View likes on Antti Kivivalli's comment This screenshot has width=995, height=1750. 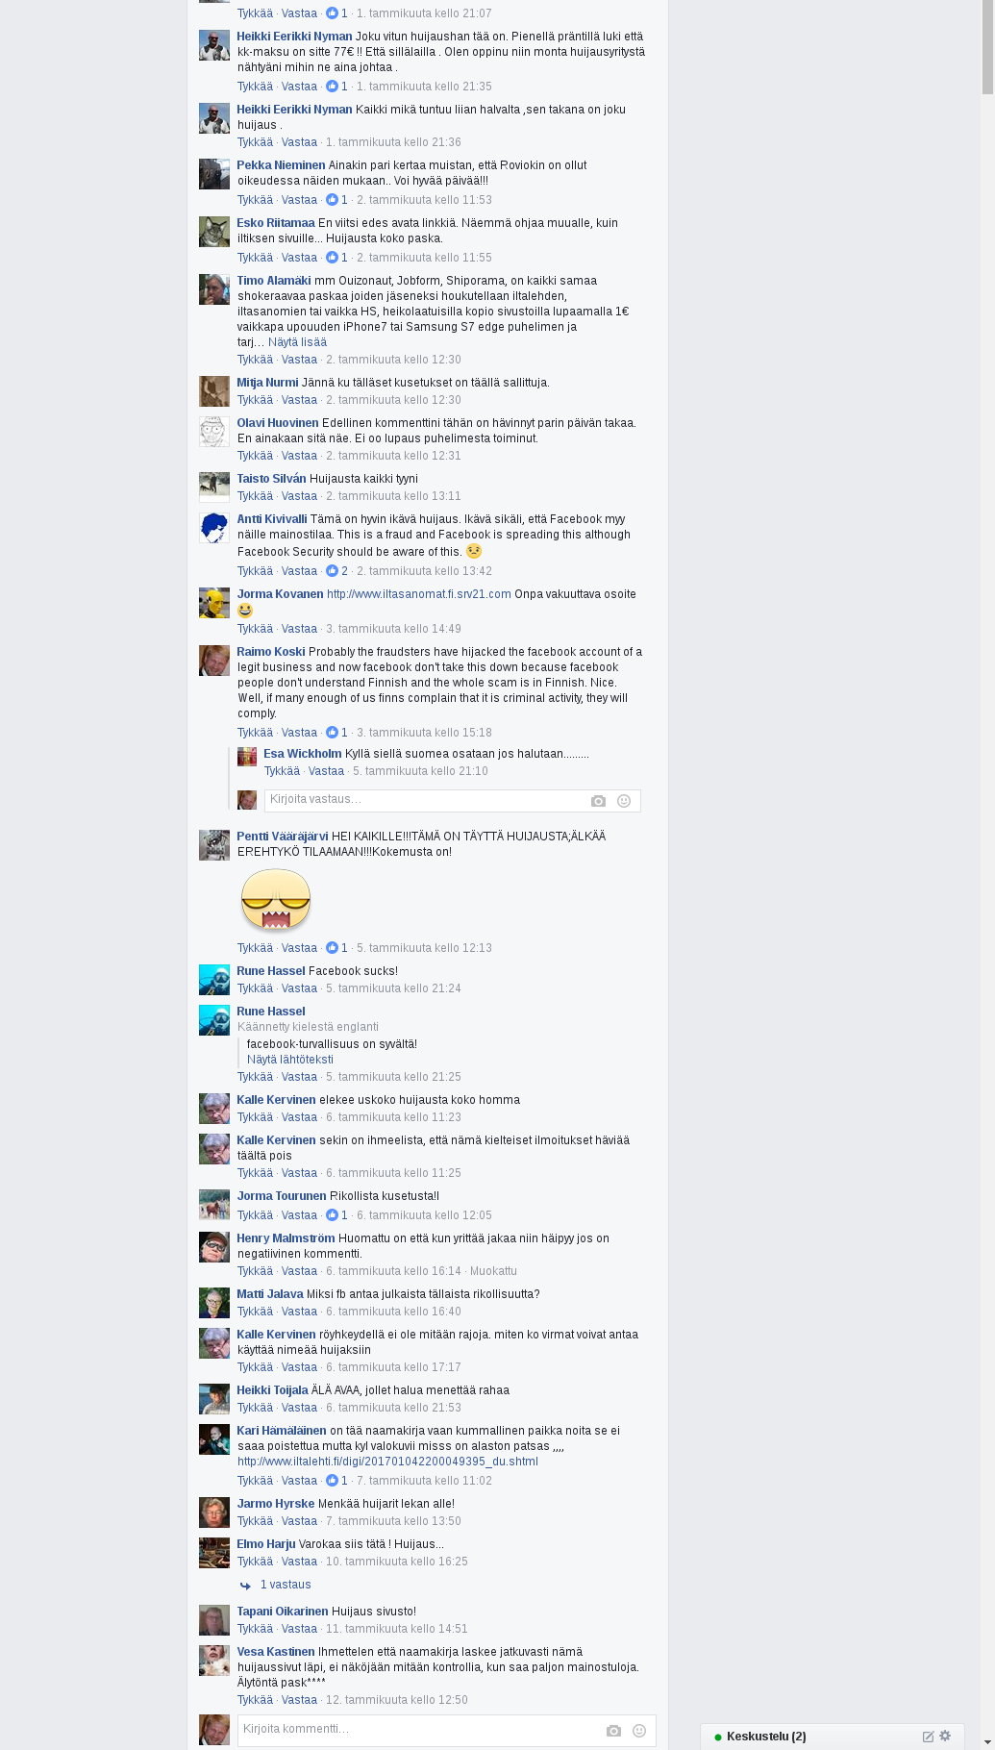(337, 571)
